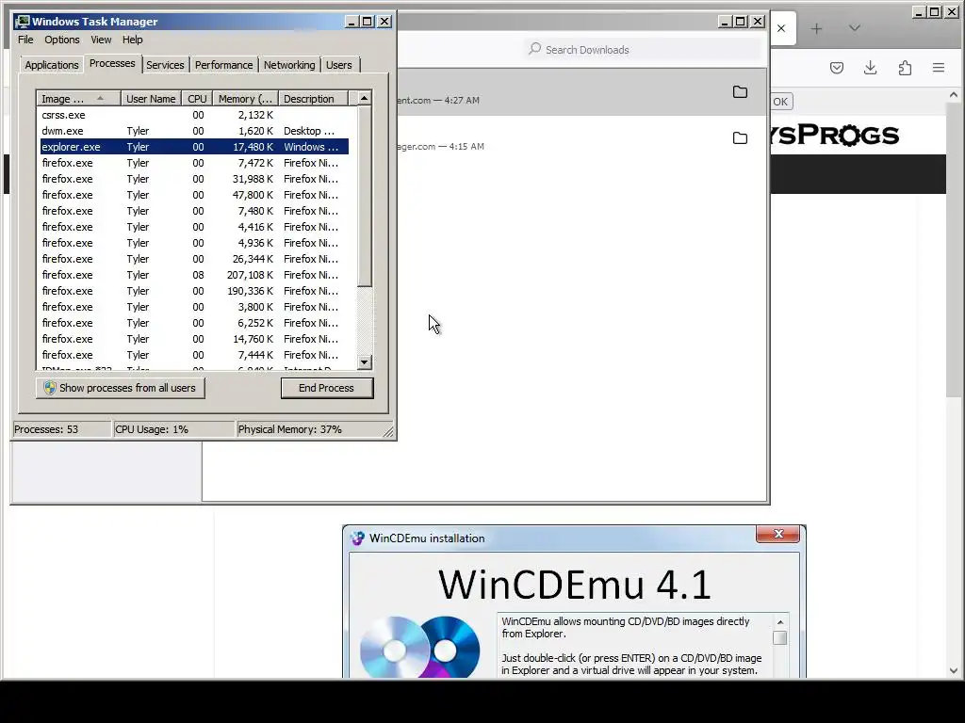This screenshot has height=723, width=965.
Task: Click the Search Downloads field
Action: click(642, 49)
